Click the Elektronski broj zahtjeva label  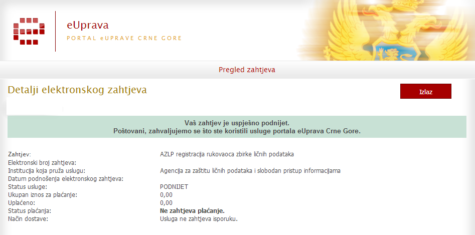click(42, 163)
